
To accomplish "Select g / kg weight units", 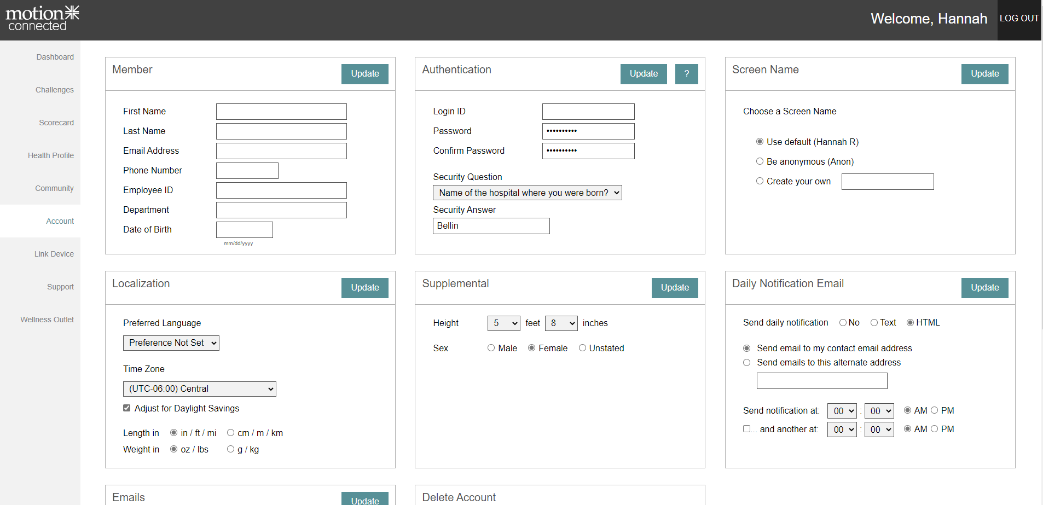I will click(230, 449).
